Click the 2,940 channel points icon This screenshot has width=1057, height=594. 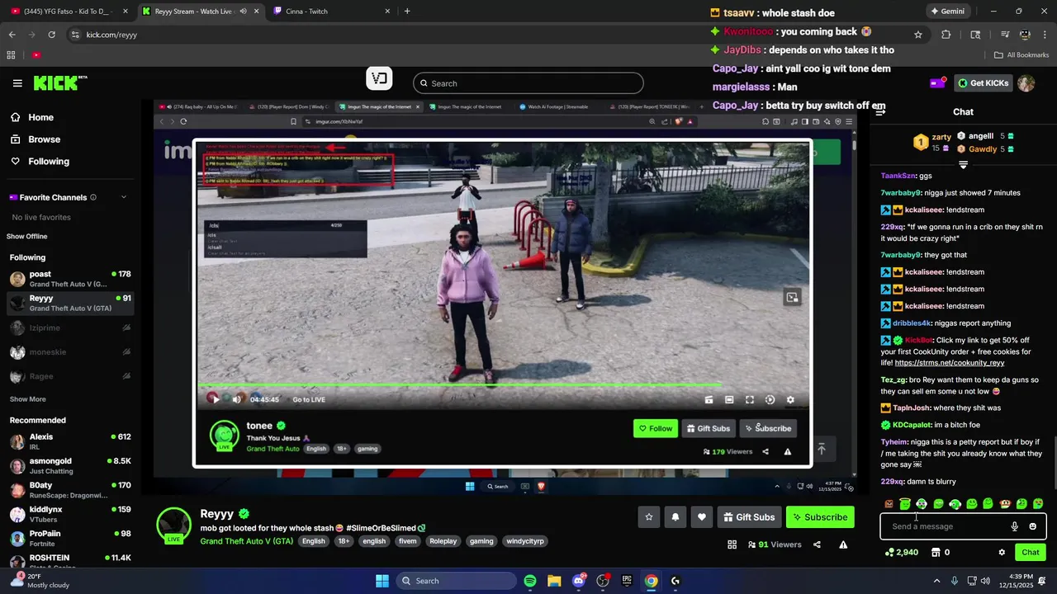902,553
